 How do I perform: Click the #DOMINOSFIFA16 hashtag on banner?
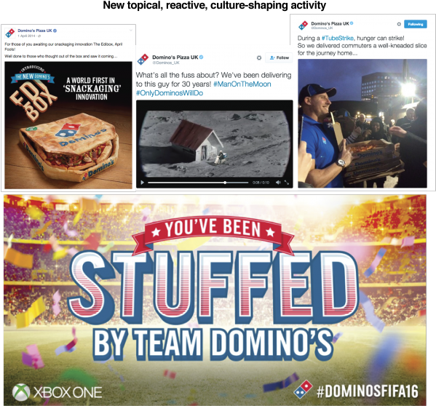click(368, 391)
